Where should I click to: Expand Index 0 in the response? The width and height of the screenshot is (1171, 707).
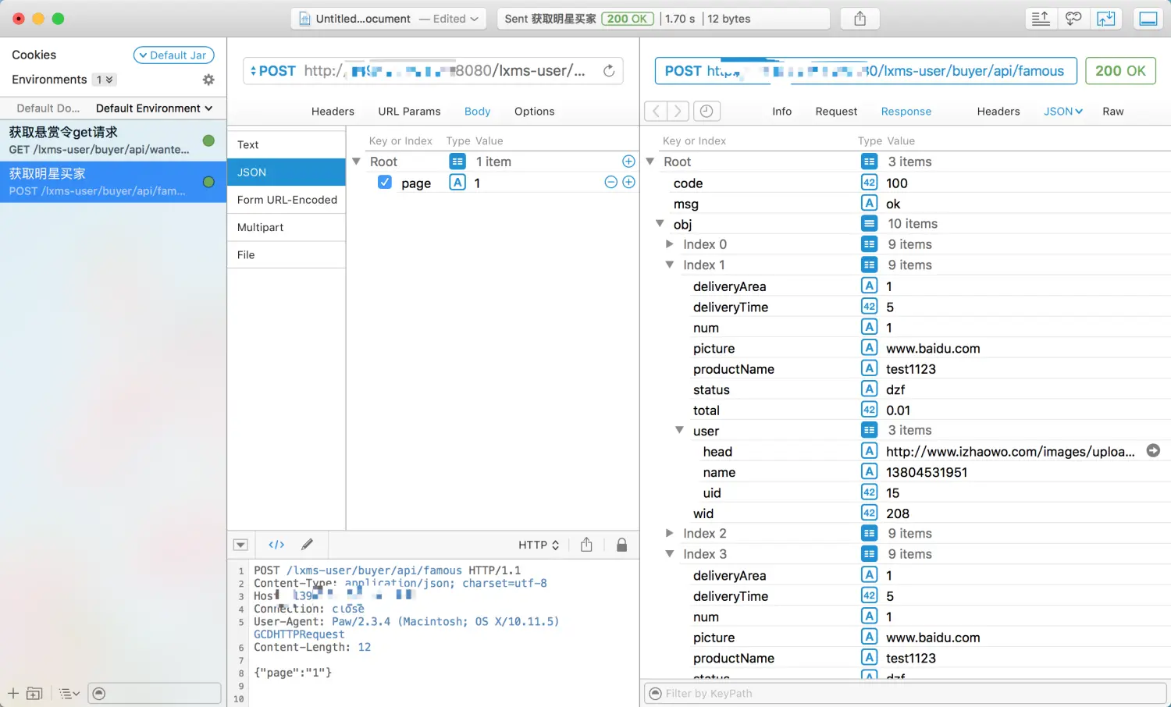[x=670, y=244]
